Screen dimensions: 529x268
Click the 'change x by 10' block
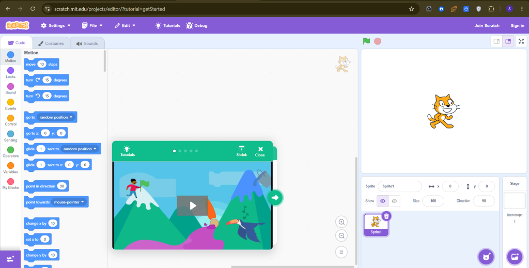tap(41, 224)
